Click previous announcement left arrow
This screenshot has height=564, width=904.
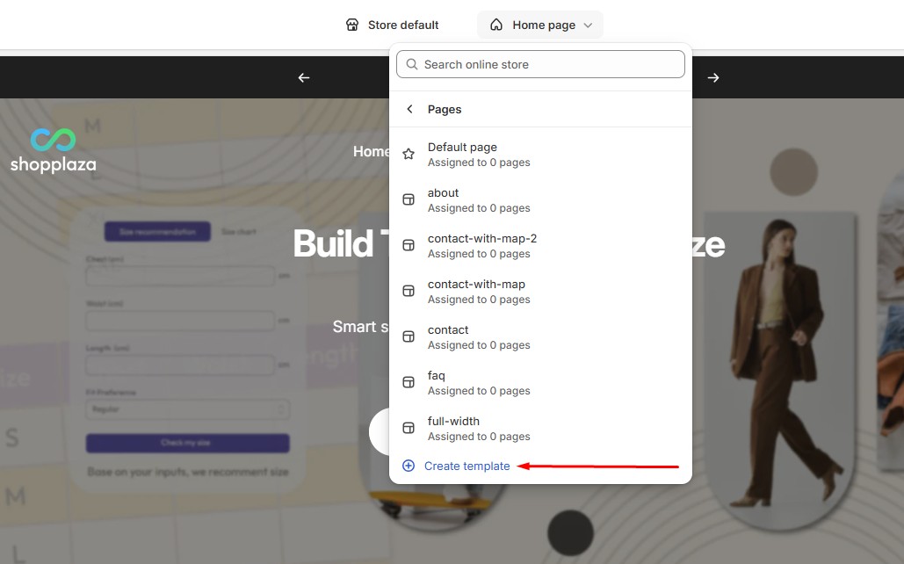click(304, 77)
